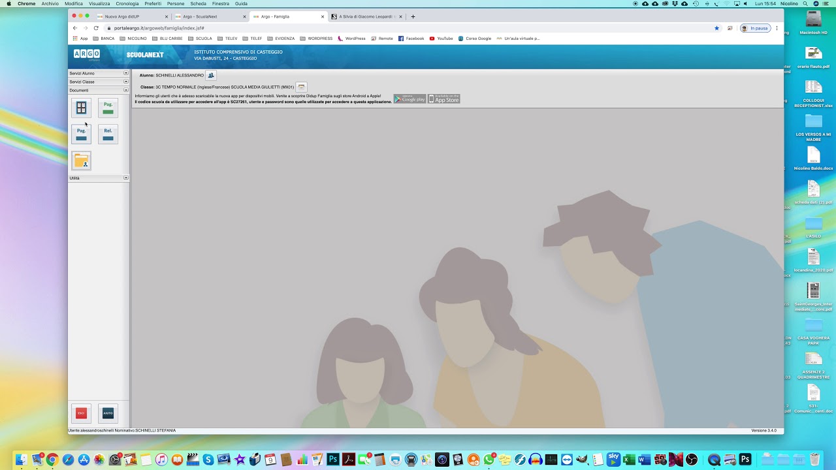
Task: Open the Nicolino Baldo.docx desktop file
Action: (x=813, y=159)
